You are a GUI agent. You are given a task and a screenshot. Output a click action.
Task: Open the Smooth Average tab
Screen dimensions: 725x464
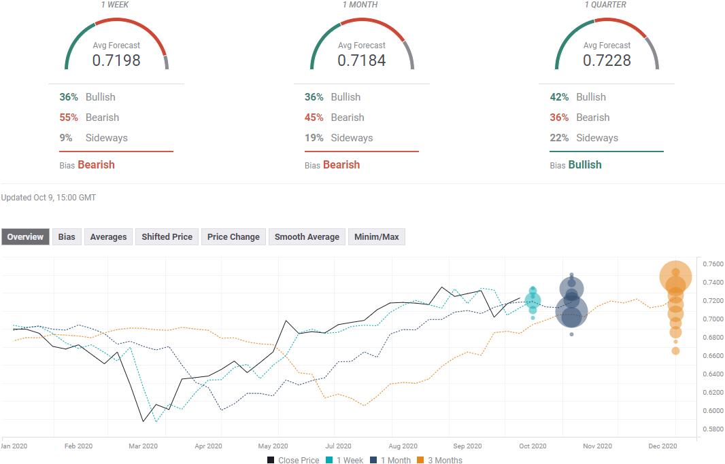pyautogui.click(x=307, y=237)
